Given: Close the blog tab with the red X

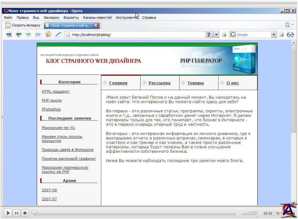Looking at the screenshot, I should pyautogui.click(x=96, y=25).
